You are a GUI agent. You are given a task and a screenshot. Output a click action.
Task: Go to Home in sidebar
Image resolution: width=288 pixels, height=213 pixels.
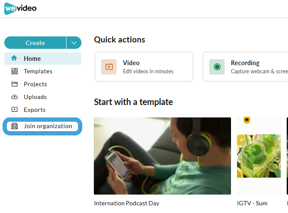43,59
